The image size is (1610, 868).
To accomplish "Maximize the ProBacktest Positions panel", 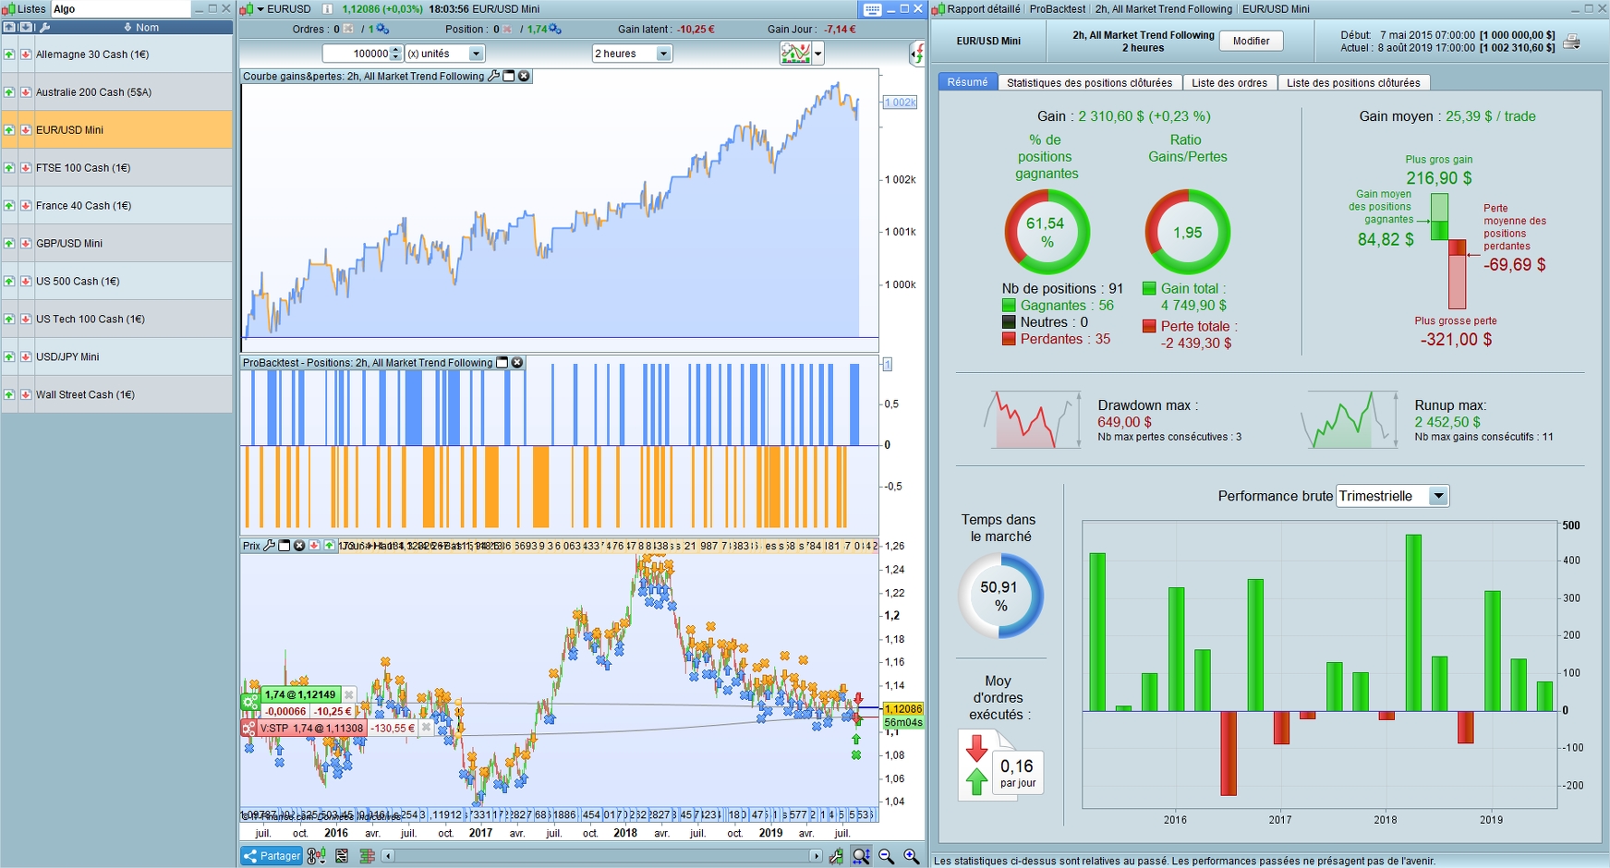I will 502,363.
